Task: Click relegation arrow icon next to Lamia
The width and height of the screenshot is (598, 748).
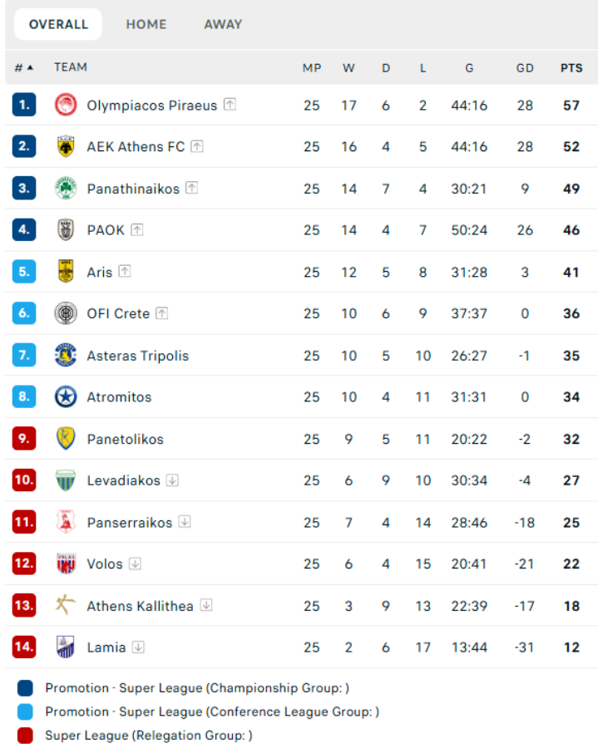Action: 138,647
